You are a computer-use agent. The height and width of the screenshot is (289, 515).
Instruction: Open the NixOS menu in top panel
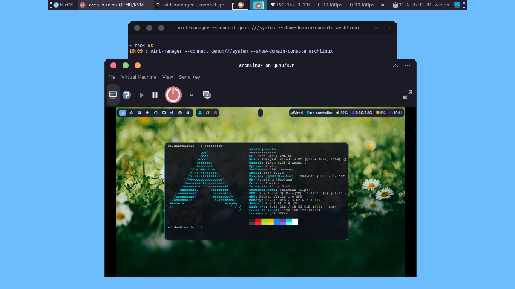(x=63, y=5)
